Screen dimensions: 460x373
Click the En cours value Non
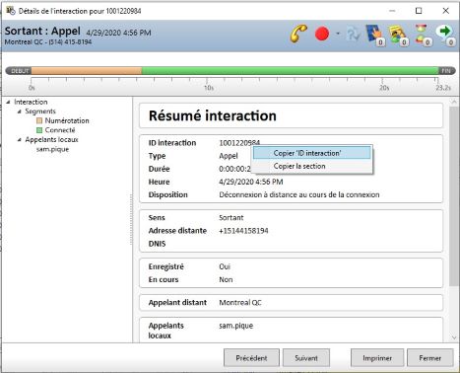tap(226, 280)
